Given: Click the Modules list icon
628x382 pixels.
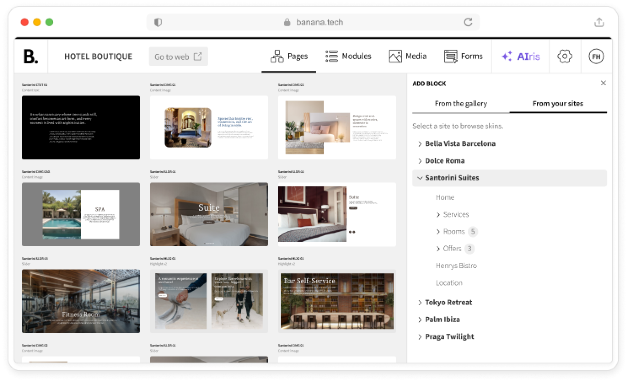Looking at the screenshot, I should click(x=332, y=56).
